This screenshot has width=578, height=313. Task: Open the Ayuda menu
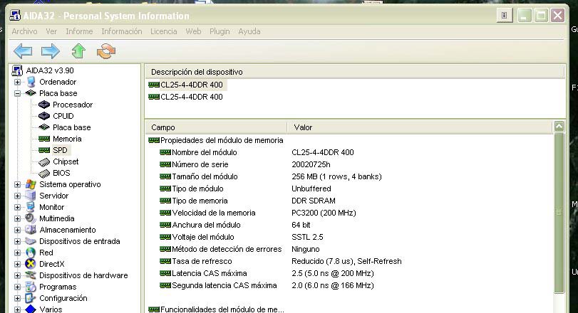[x=249, y=31]
